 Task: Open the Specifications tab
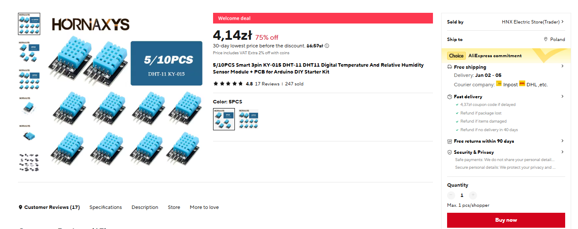[106, 207]
